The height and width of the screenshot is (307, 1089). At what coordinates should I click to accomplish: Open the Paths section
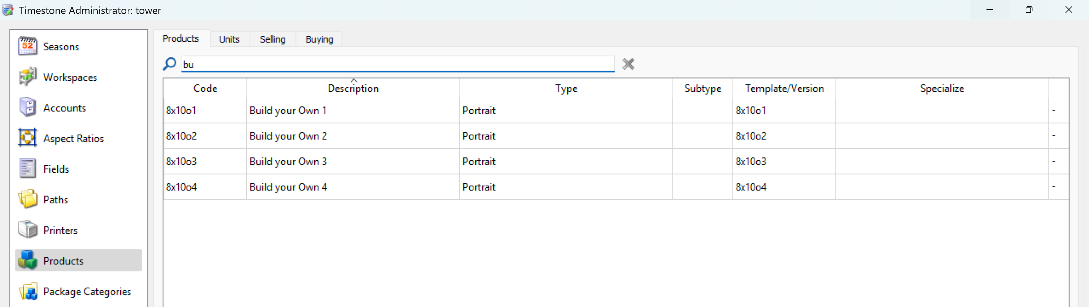[56, 199]
